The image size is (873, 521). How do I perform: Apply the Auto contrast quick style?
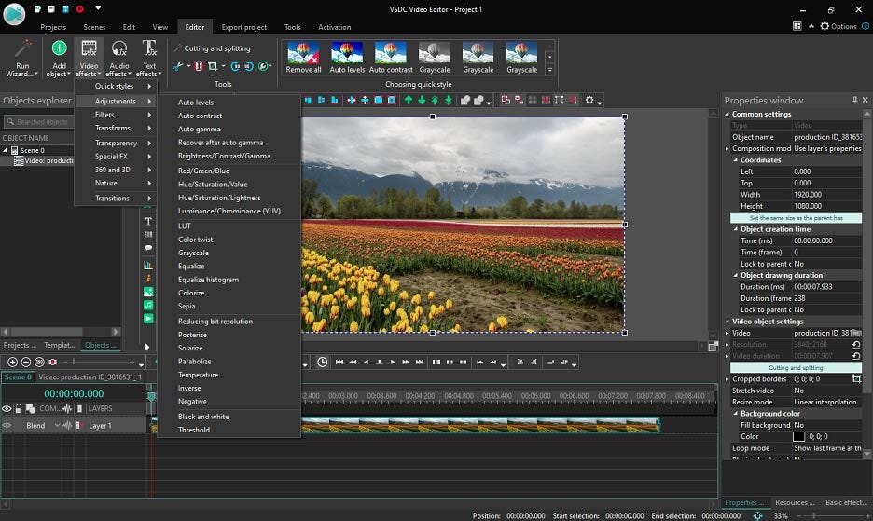391,53
